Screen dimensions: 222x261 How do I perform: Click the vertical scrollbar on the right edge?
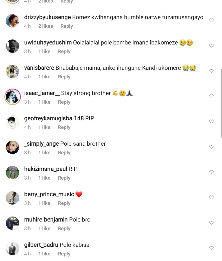tap(221, 103)
